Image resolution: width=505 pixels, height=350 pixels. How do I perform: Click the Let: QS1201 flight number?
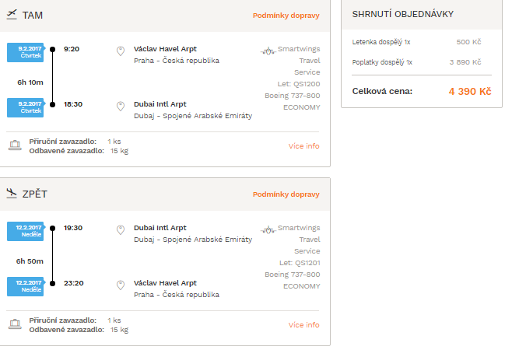(x=300, y=263)
